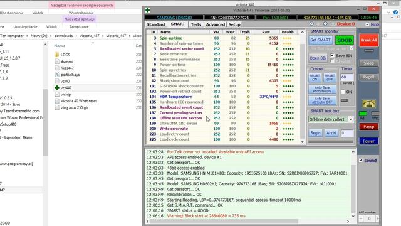This screenshot has height=226, width=401.
Task: Click the Open BIN button
Action: click(318, 58)
